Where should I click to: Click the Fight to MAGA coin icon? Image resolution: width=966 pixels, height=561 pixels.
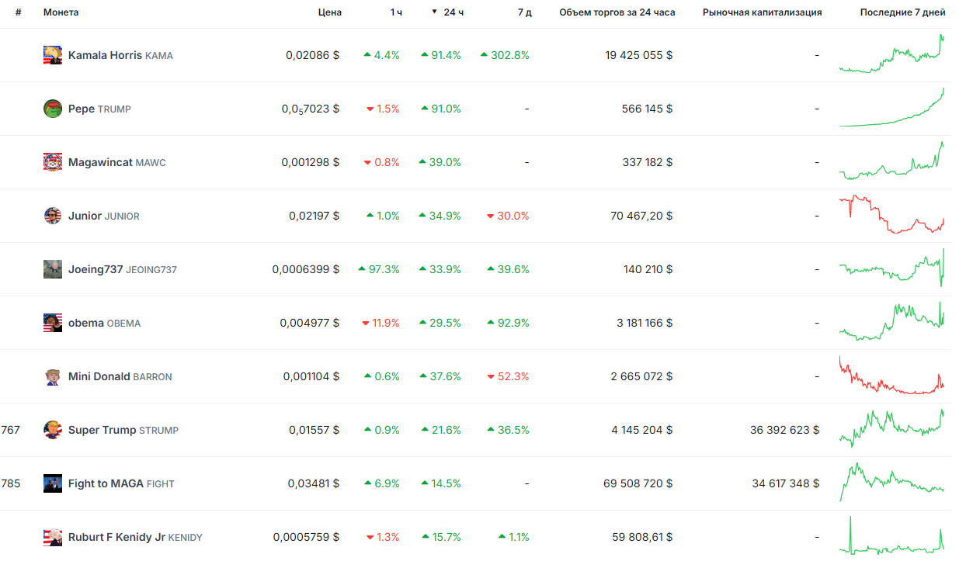(53, 483)
